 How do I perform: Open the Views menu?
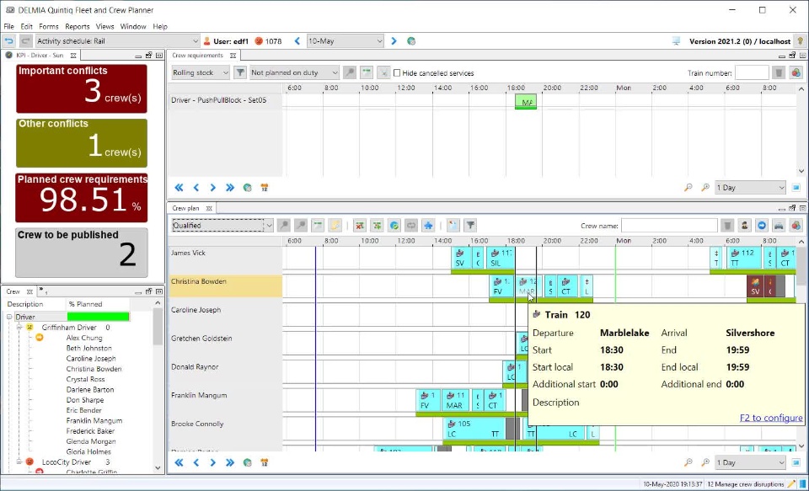(x=104, y=26)
